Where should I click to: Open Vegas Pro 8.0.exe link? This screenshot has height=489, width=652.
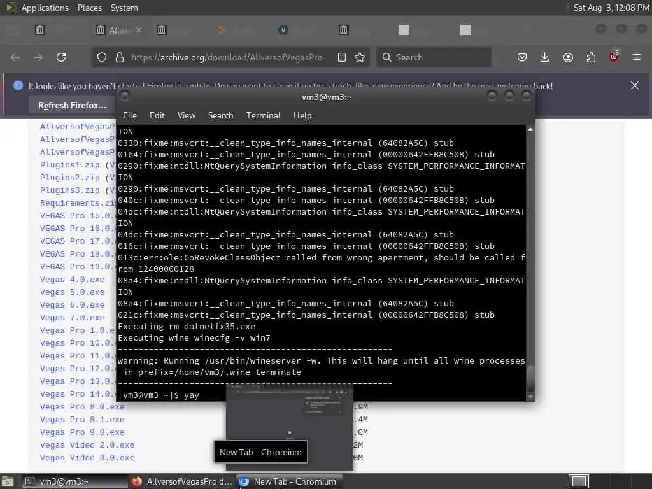[82, 407]
